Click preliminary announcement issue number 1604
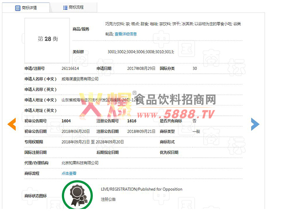The width and height of the screenshot is (290, 211). [65, 120]
